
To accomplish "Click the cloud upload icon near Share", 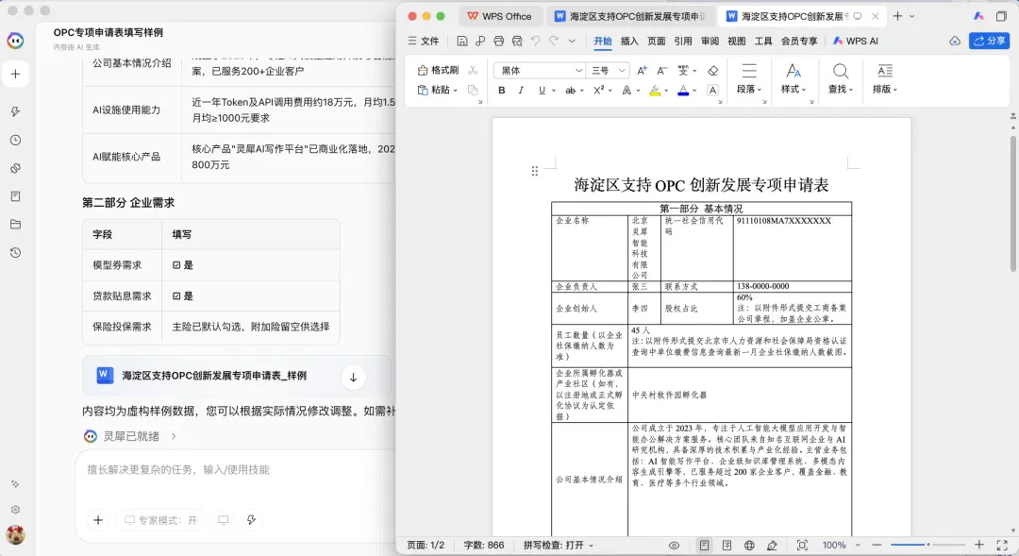I will 955,41.
